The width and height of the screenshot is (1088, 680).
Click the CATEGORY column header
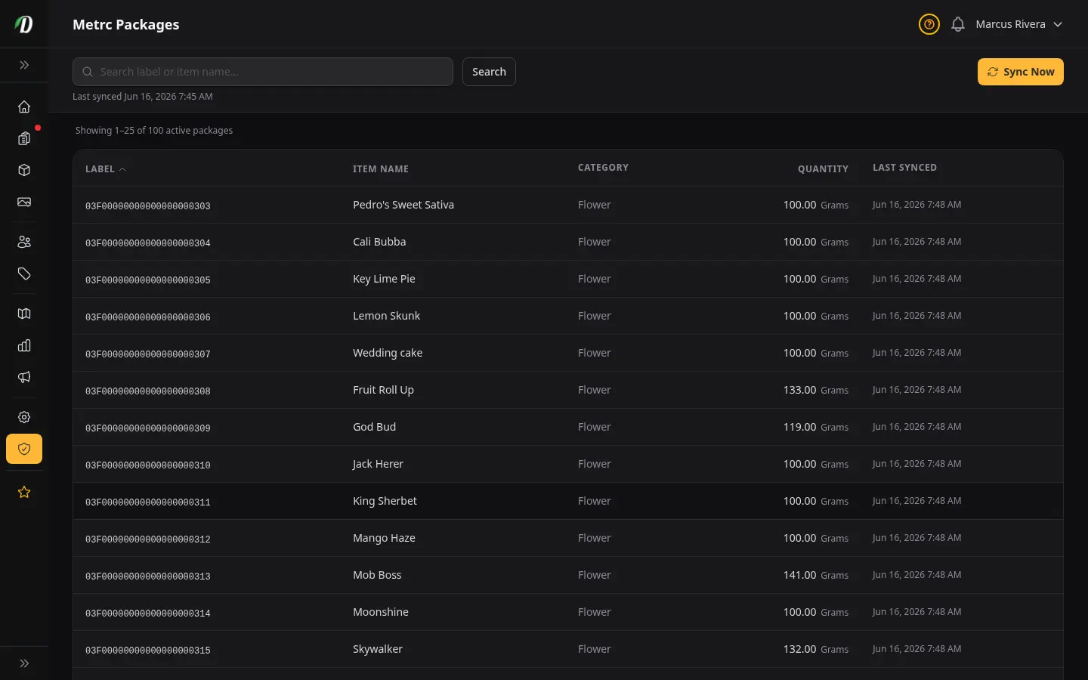pos(603,168)
